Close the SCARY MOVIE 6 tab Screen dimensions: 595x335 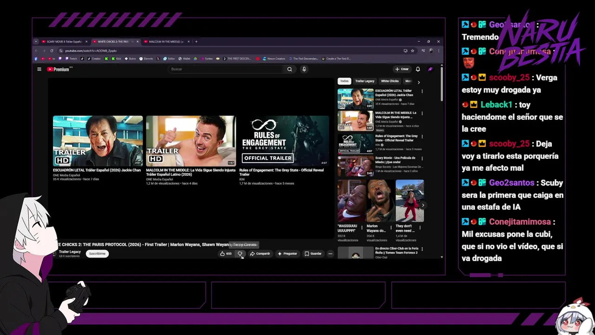click(x=86, y=41)
